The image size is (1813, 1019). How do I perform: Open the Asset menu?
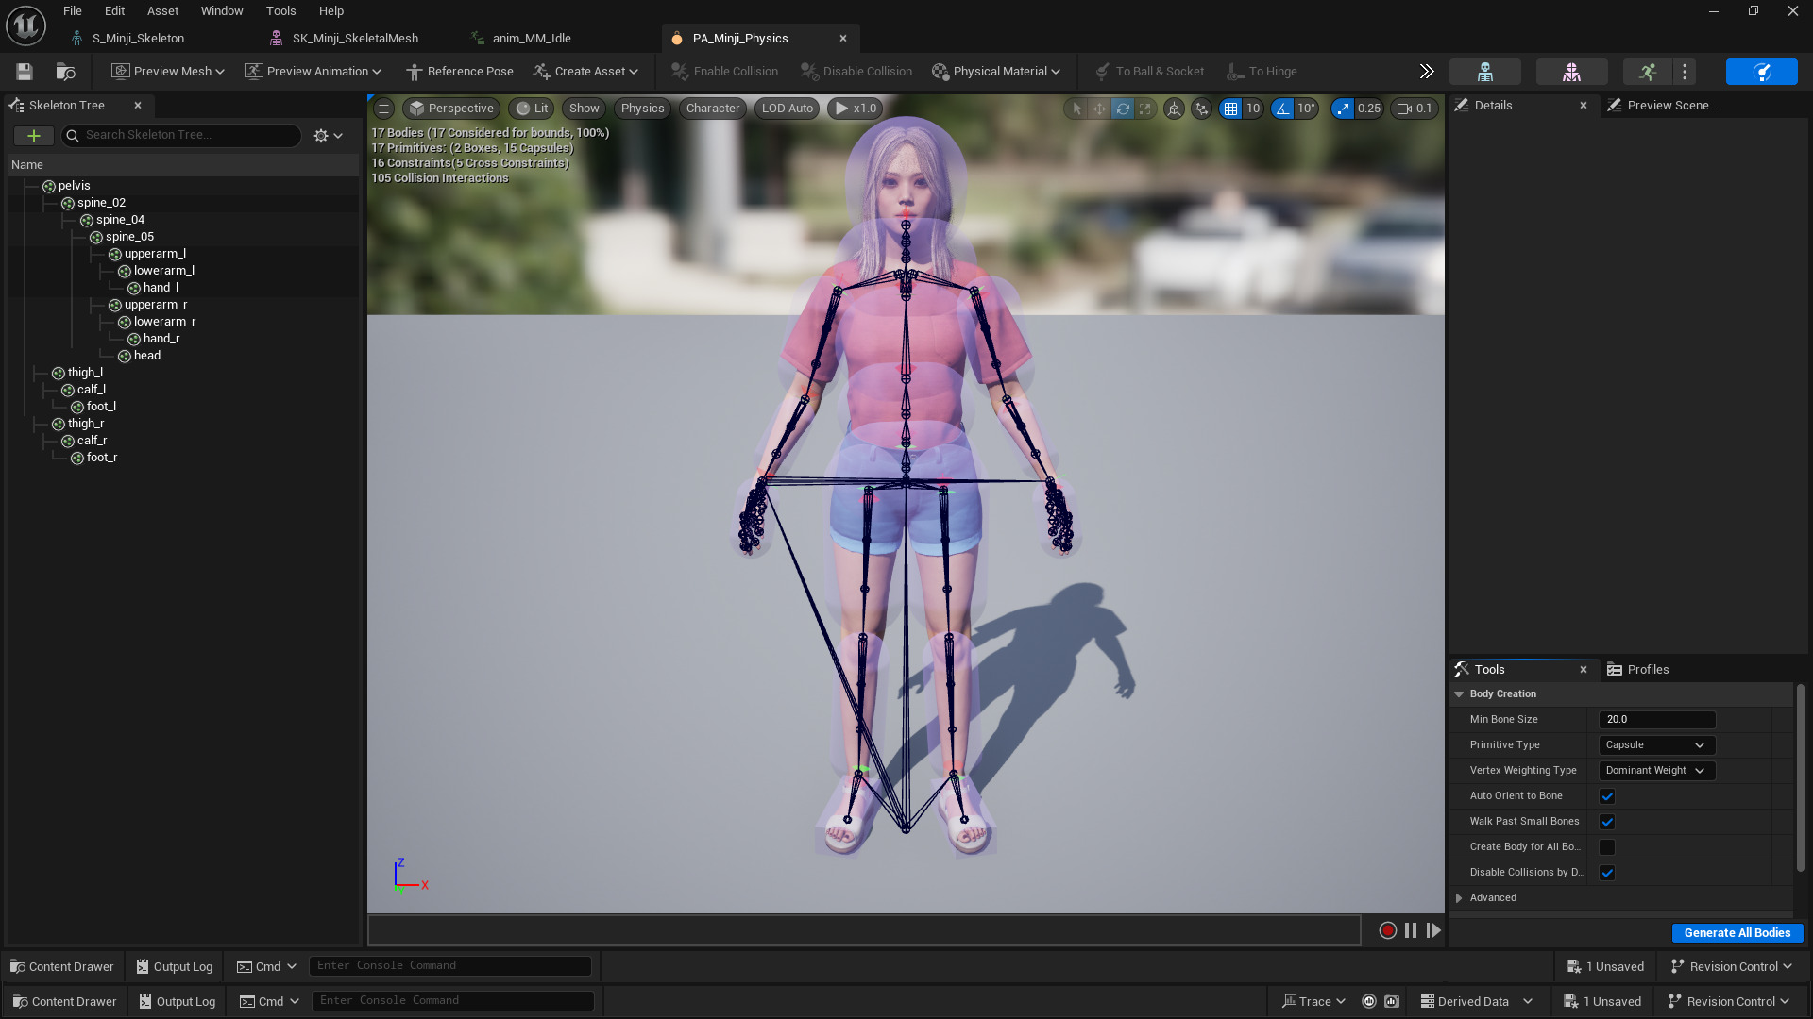(x=162, y=11)
